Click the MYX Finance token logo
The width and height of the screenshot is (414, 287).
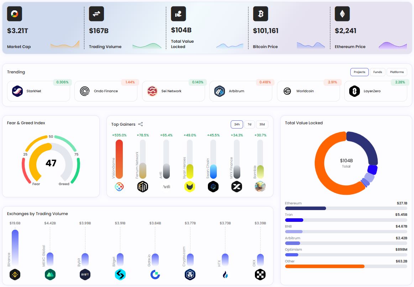pos(237,187)
